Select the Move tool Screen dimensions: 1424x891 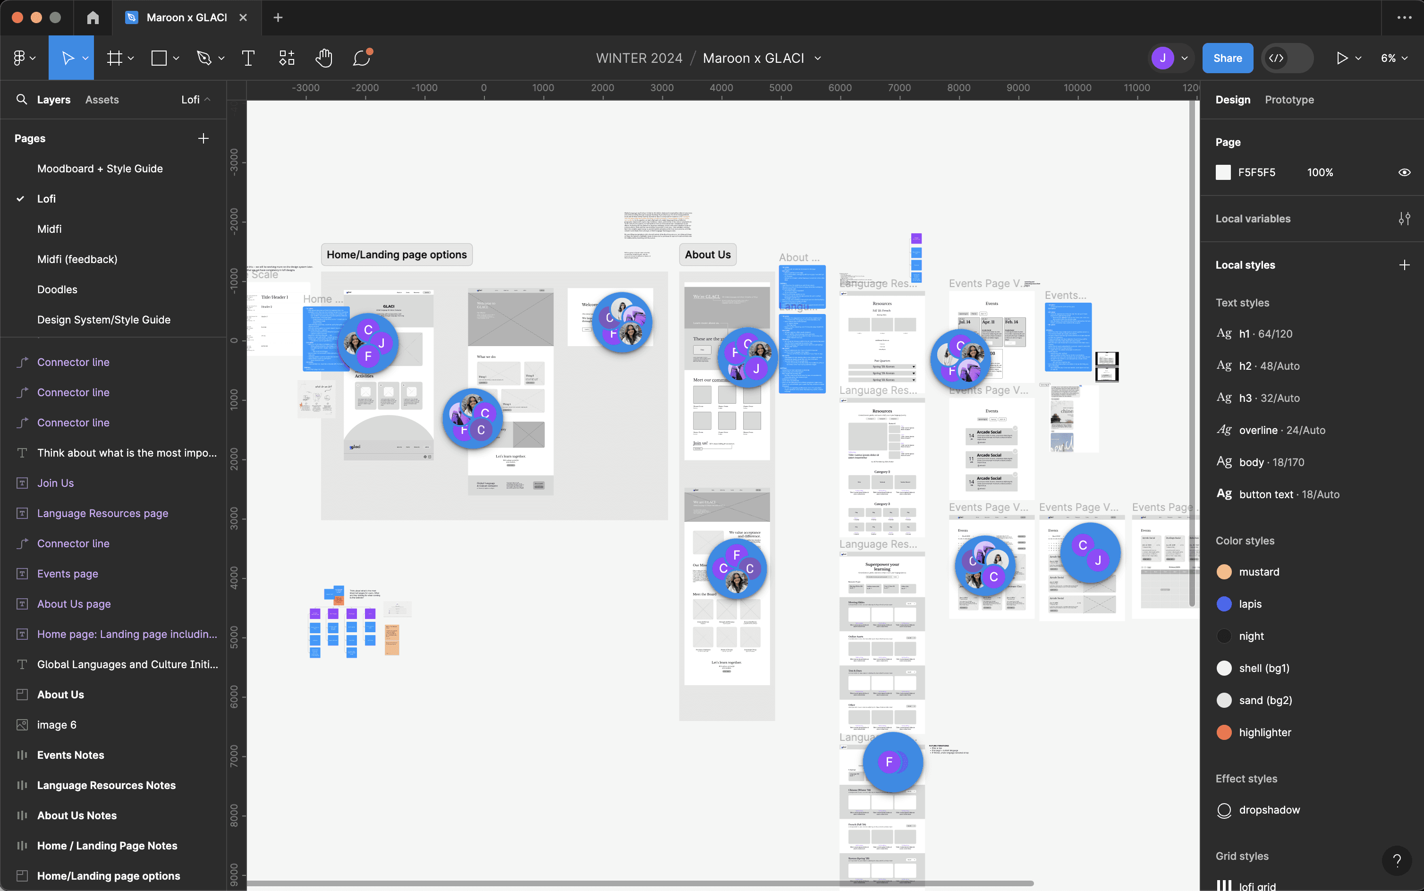coord(68,58)
